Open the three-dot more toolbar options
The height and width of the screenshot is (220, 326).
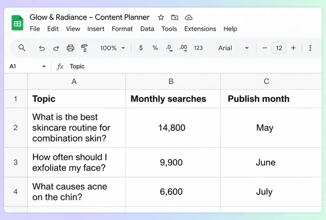coord(310,48)
